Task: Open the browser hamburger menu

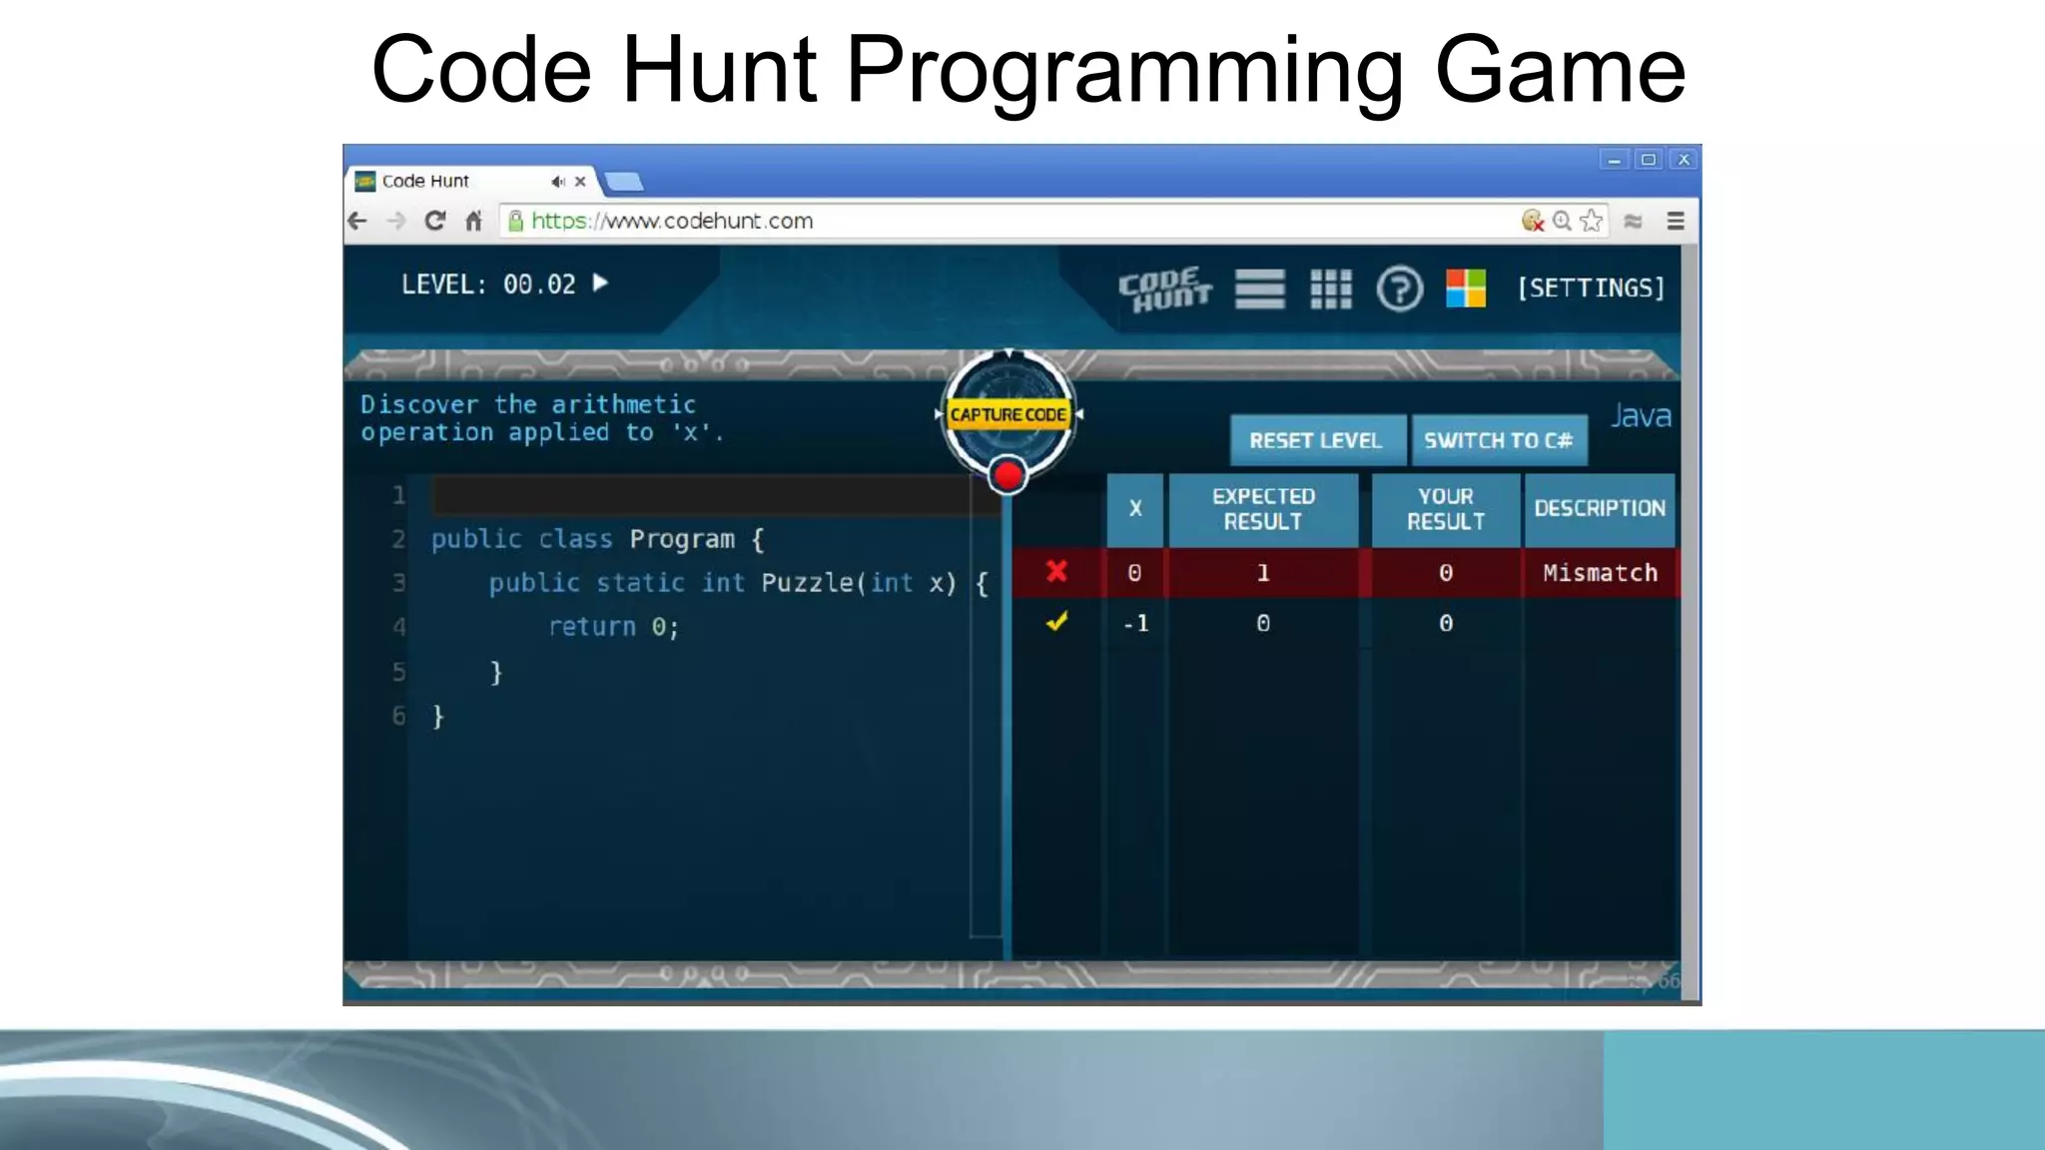Action: [1676, 221]
